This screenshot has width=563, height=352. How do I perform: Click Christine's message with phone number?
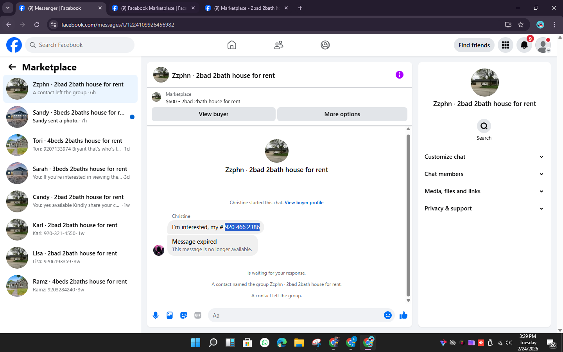(x=216, y=227)
